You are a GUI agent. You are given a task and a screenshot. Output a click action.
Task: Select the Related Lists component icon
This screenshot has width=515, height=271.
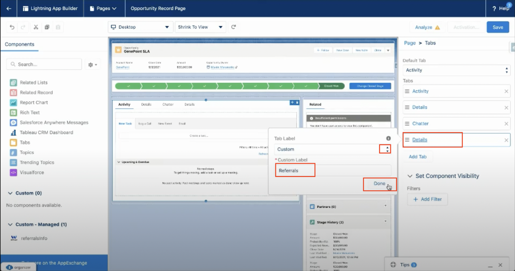(x=13, y=83)
